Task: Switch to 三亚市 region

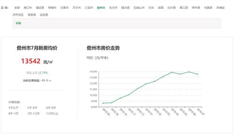Action: click(x=89, y=8)
